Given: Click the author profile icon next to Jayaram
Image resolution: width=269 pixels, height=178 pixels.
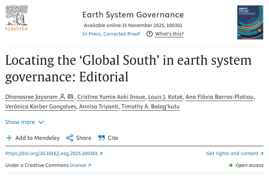Looking at the screenshot, I should coord(62,97).
